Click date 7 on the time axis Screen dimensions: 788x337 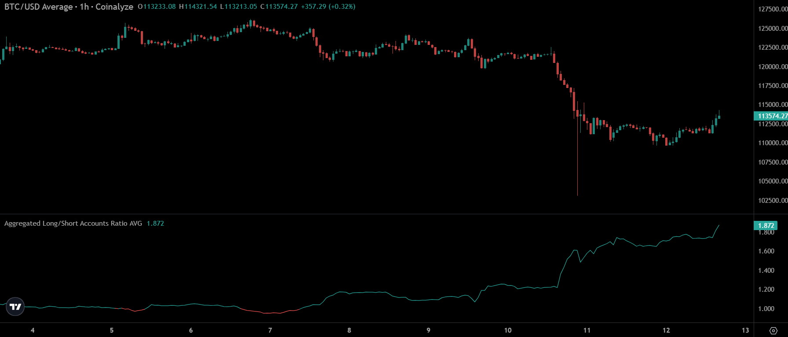point(270,330)
